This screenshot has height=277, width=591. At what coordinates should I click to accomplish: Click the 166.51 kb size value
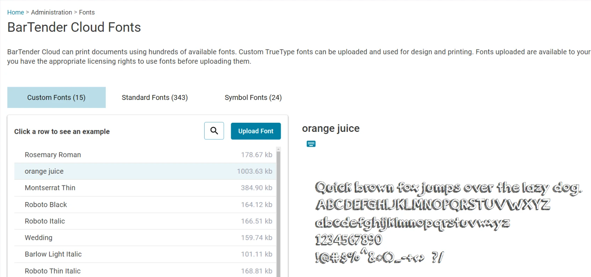pyautogui.click(x=257, y=221)
